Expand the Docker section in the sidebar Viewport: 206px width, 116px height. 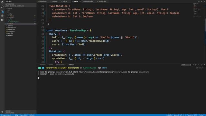click(21, 111)
